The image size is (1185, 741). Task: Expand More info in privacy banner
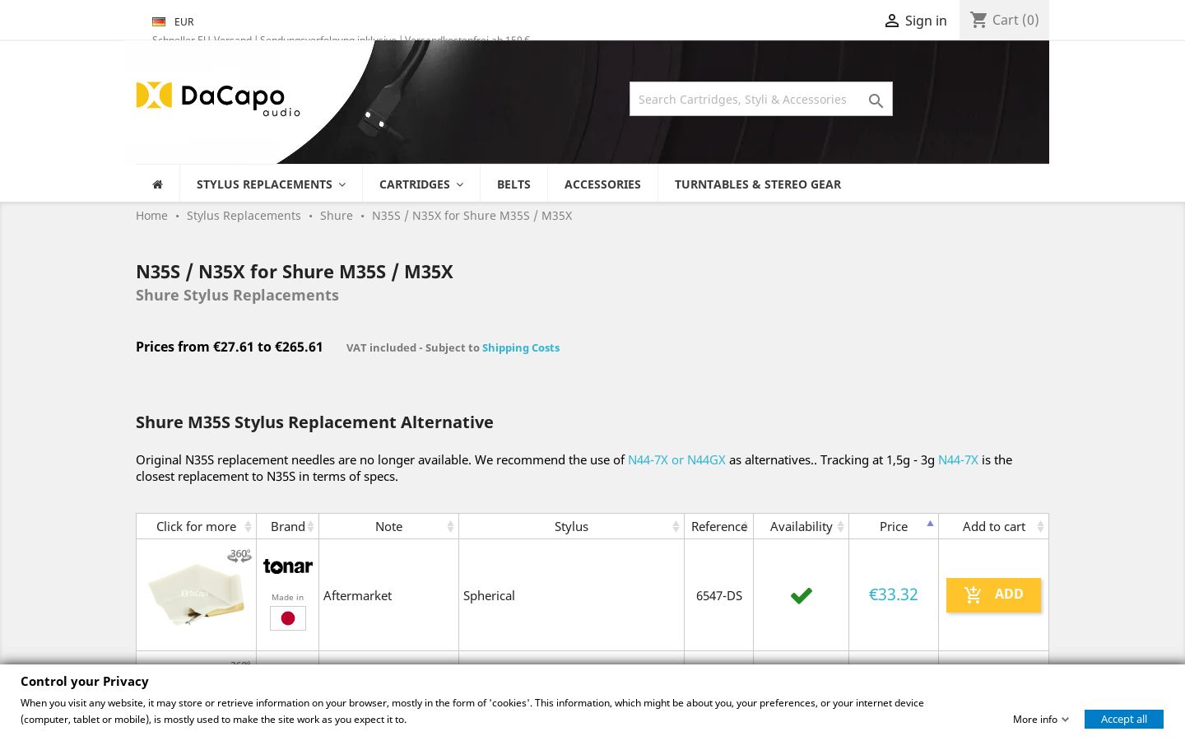point(1041,719)
